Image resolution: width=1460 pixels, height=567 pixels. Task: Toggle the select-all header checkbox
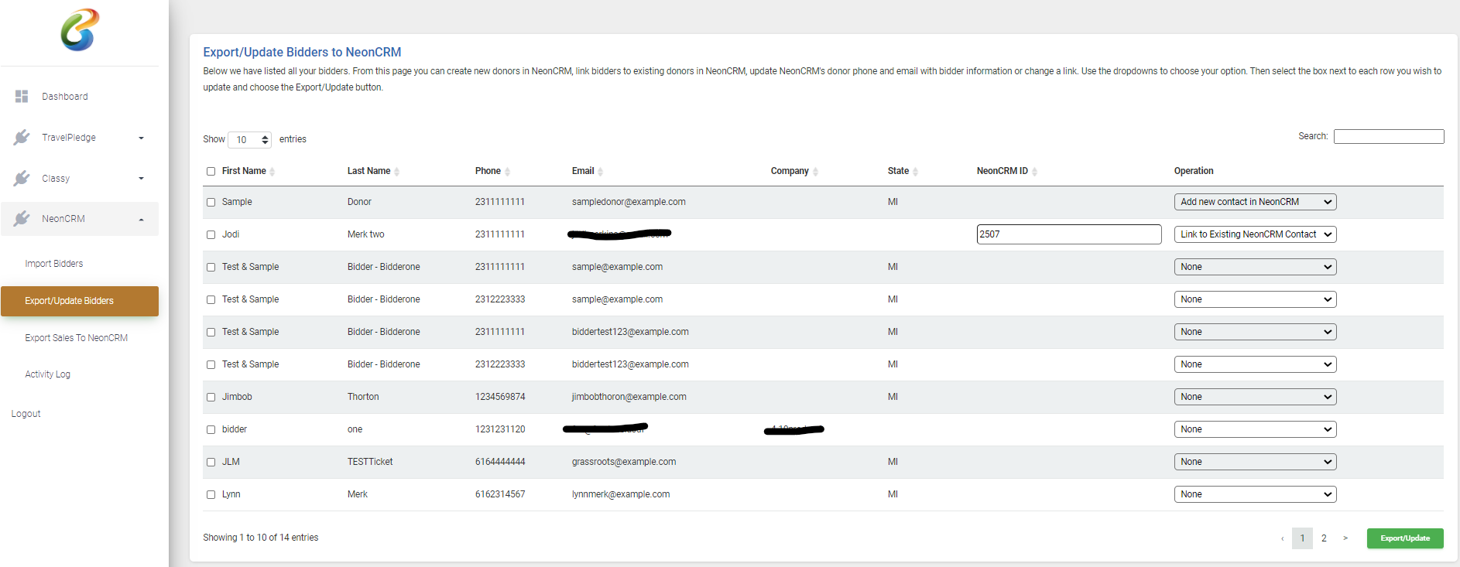click(x=211, y=172)
